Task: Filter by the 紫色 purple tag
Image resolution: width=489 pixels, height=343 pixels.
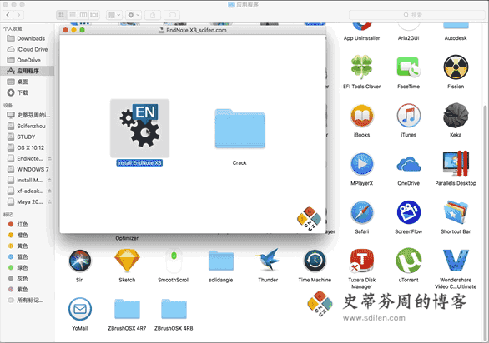Action: [28, 290]
